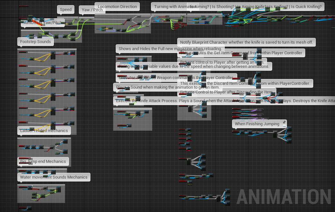Select the Water movement Sounds Mechanics comment

click(x=54, y=177)
